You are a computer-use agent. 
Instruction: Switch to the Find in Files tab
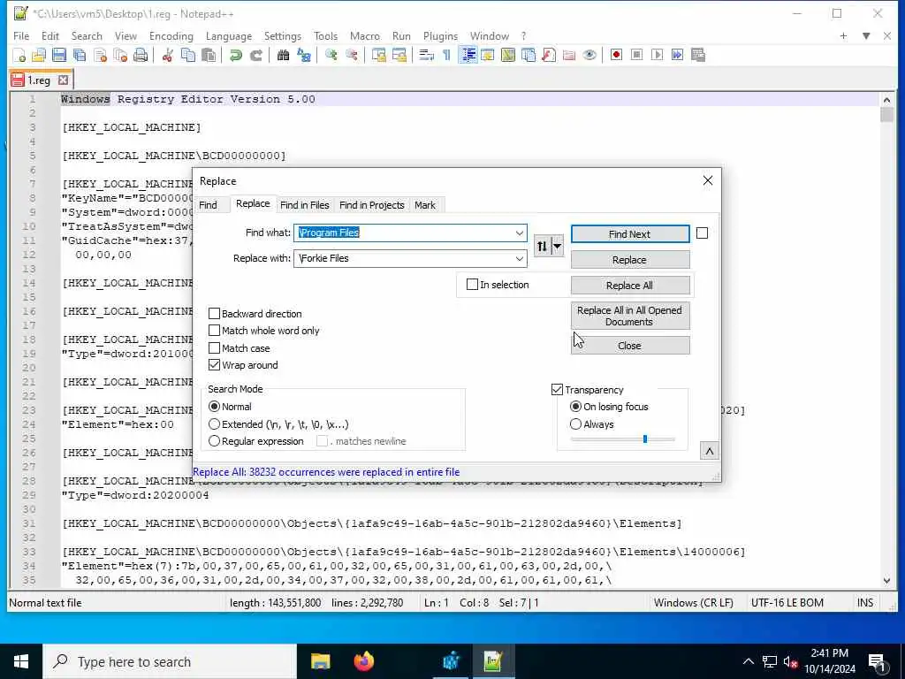point(305,205)
